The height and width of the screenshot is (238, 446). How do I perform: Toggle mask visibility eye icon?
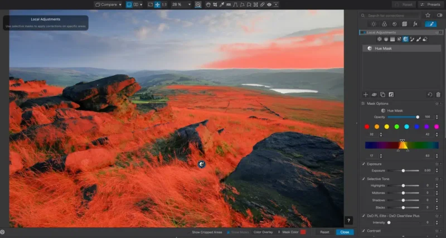coord(374,95)
